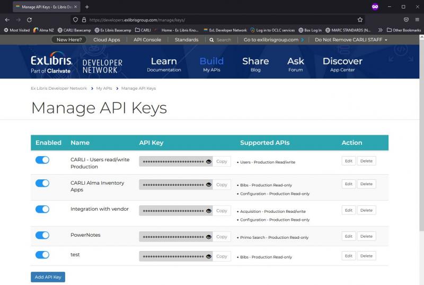
Task: Open the Alma NZ bookmark
Action: (43, 30)
